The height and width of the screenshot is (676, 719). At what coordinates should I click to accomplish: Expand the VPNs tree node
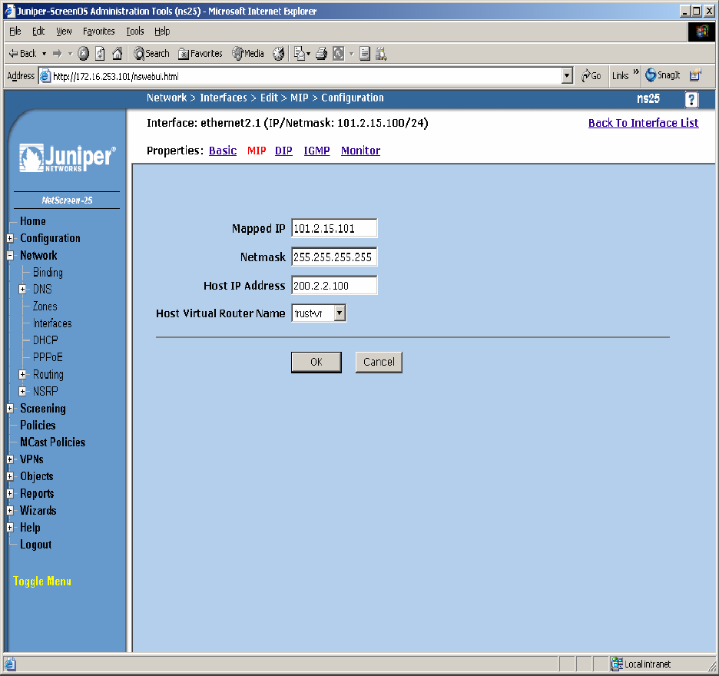(x=10, y=459)
